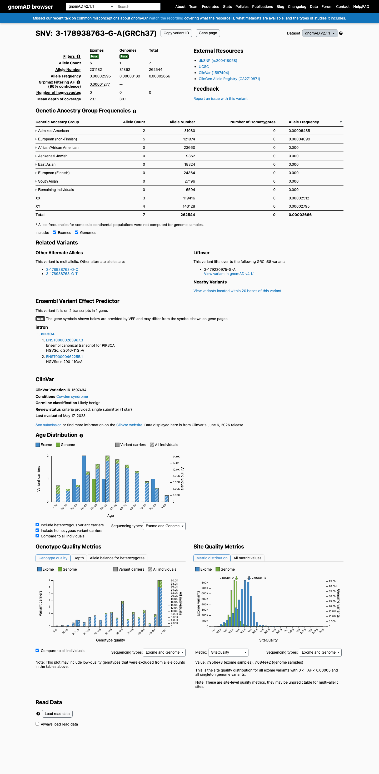Click the Genetic Ancestry Group Frequencies help icon
The width and height of the screenshot is (379, 774).
tap(134, 111)
